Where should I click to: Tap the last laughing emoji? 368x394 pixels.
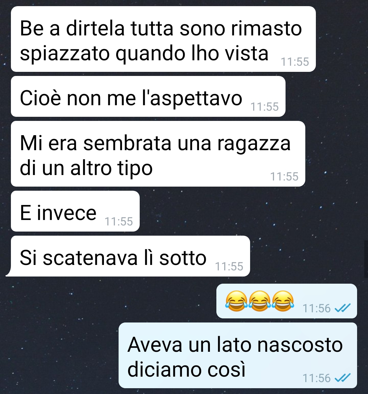[x=283, y=301]
